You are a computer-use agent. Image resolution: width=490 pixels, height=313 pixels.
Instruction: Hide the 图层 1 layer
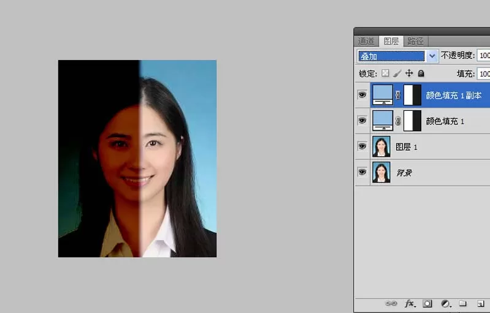362,146
